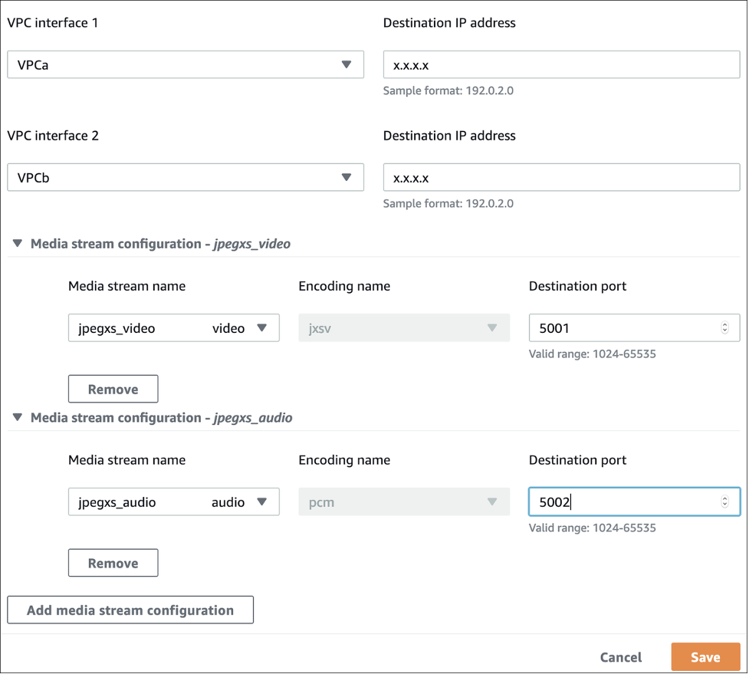
Task: Open the VPC interface 1 dropdown
Action: click(184, 65)
